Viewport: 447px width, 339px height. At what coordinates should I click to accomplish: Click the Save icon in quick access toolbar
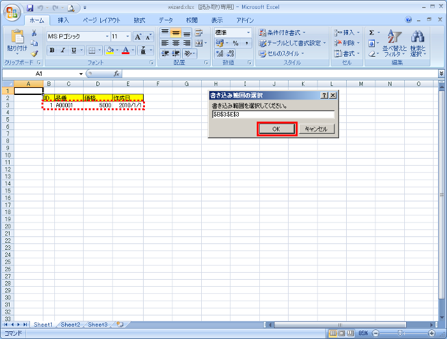click(x=30, y=8)
